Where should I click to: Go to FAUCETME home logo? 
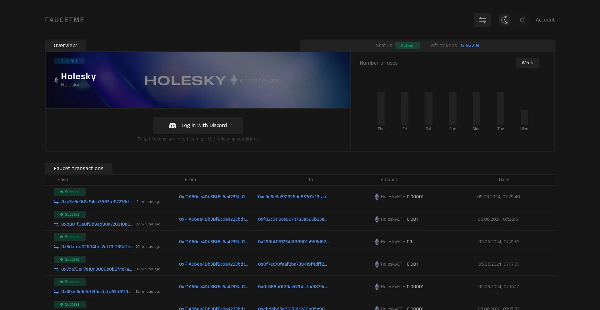(x=65, y=20)
